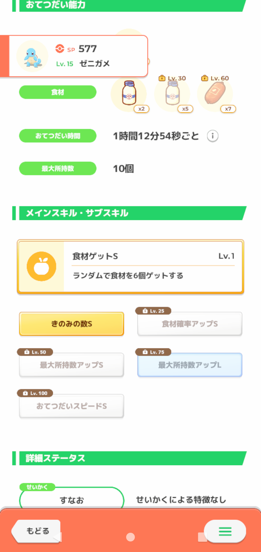Tap the locked 食材確率アップS sub skill
The height and width of the screenshot is (552, 261).
[190, 324]
